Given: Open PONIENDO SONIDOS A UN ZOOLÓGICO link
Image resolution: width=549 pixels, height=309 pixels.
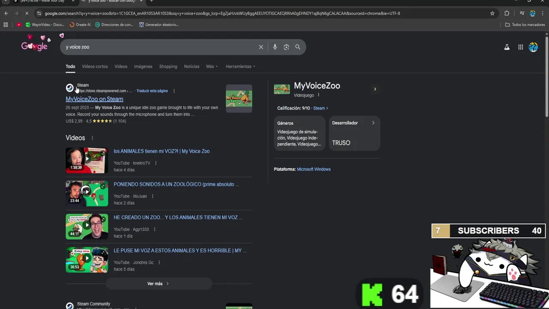Looking at the screenshot, I should pos(176,184).
